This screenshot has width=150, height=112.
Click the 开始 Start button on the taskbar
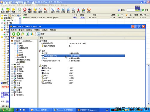point(7,110)
